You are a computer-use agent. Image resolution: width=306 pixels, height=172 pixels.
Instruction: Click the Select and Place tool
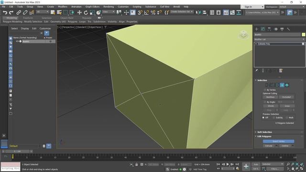[x=98, y=13]
